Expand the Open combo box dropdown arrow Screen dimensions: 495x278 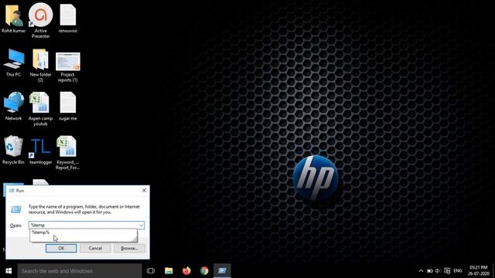click(x=141, y=225)
